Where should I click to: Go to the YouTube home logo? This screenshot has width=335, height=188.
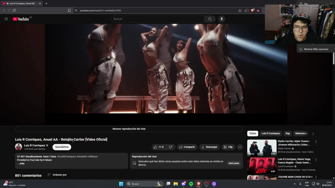[x=21, y=19]
